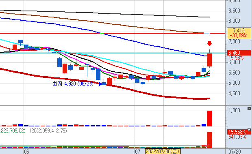The height and width of the screenshot is (154, 252).
Task: Click the 120(2,059,412.75) moving average legend
Action: click(48, 131)
